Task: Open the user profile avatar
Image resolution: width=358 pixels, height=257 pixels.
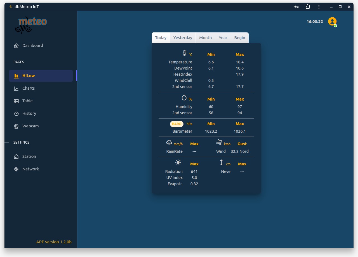Action: 332,22
